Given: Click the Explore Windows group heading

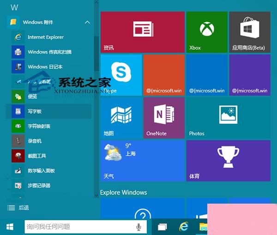Looking at the screenshot, I should click(x=123, y=193).
